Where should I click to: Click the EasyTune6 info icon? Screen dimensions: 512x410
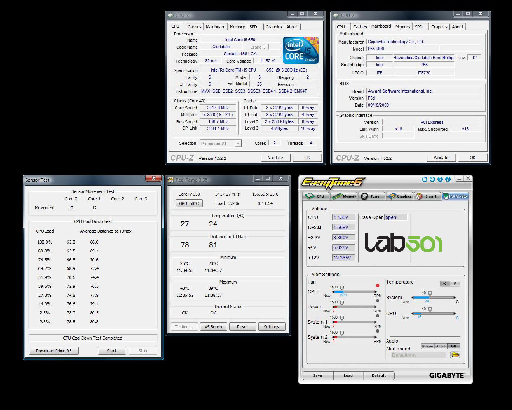pos(448,179)
